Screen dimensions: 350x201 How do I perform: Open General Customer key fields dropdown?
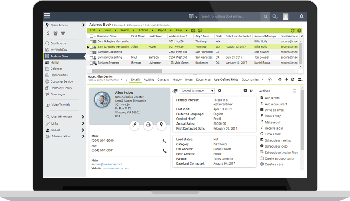click(197, 91)
